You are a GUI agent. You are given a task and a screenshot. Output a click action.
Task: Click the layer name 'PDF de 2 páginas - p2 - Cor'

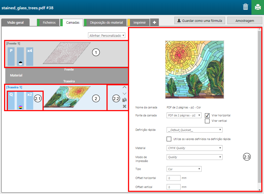click(184, 107)
